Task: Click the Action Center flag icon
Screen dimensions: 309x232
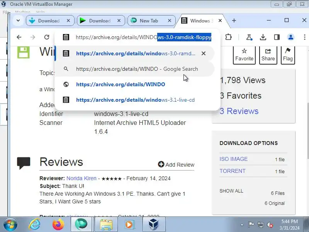Action: click(251, 225)
